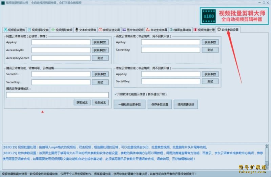Test the Aliyun AccessKeySecret with 测试
The width and height of the screenshot is (271, 177).
pyautogui.click(x=100, y=58)
